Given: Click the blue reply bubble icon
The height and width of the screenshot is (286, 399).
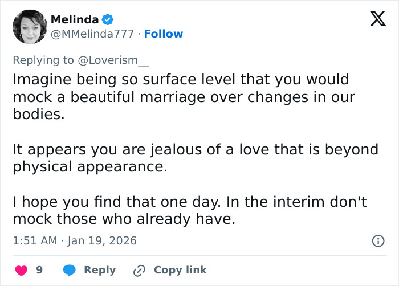Looking at the screenshot, I should [x=69, y=270].
